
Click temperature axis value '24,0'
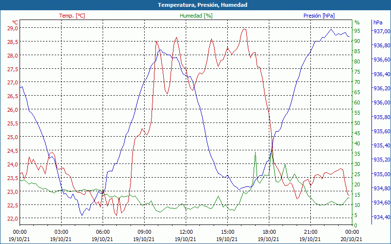pos(13,164)
